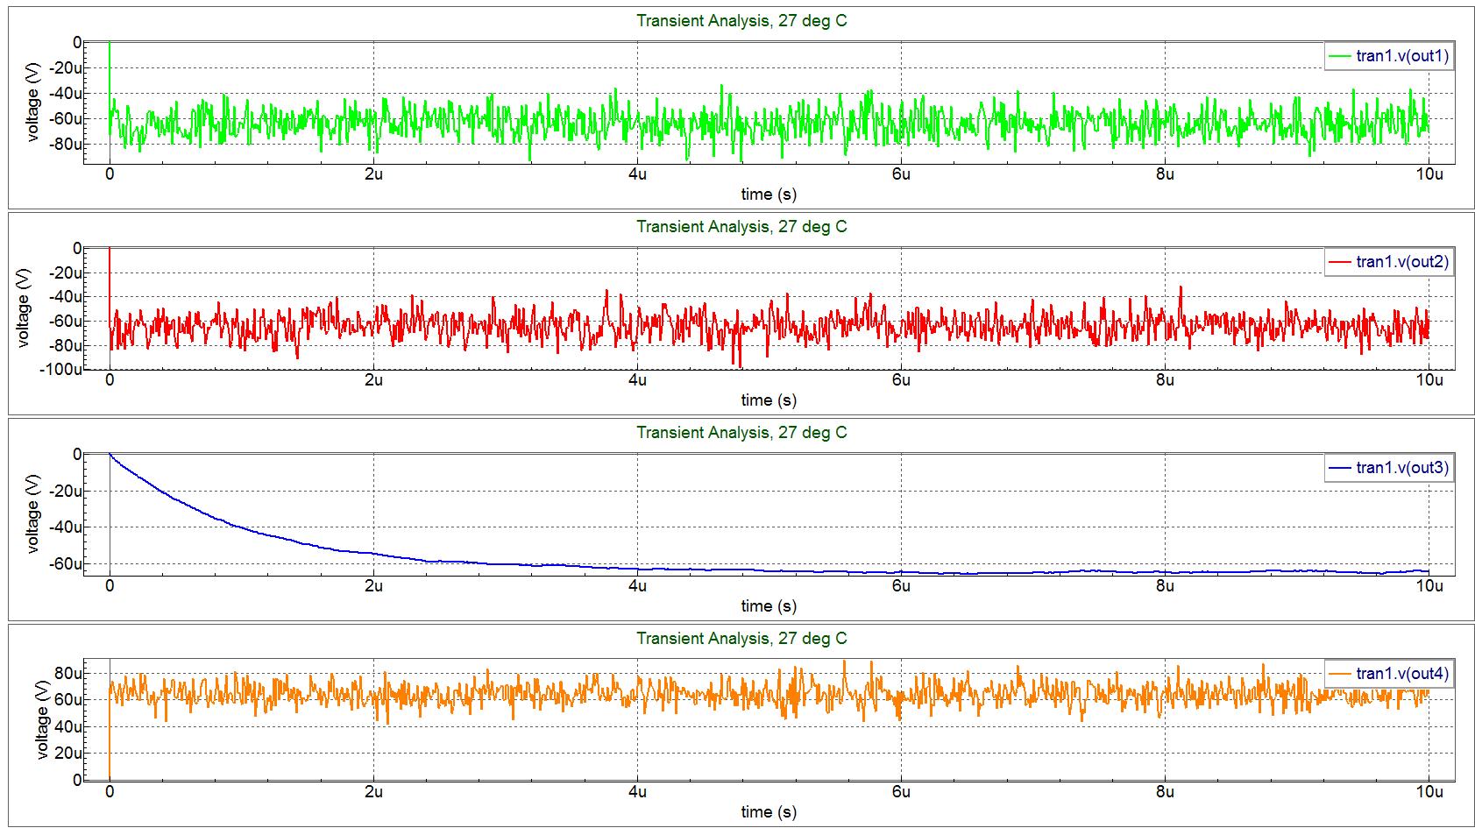Click the red line swatch in out2 legend
Viewport: 1475px width, 828px height.
coord(1341,262)
